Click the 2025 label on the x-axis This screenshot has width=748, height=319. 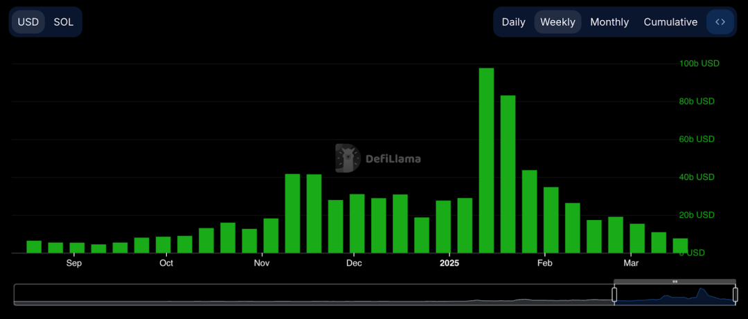pos(449,263)
